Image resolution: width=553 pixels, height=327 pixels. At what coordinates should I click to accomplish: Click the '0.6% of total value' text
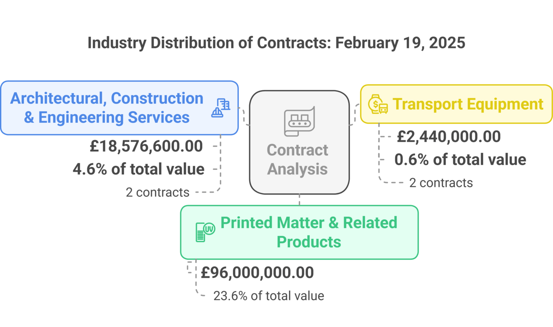pos(460,160)
